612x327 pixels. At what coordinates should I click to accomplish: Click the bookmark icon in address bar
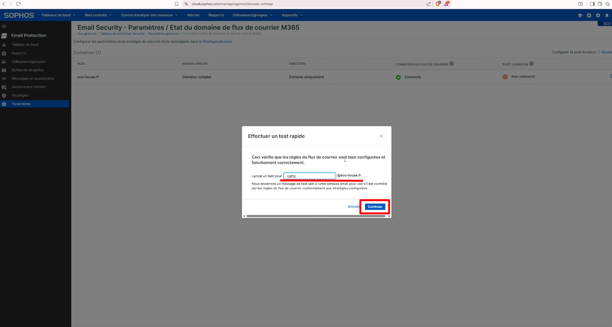(177, 4)
